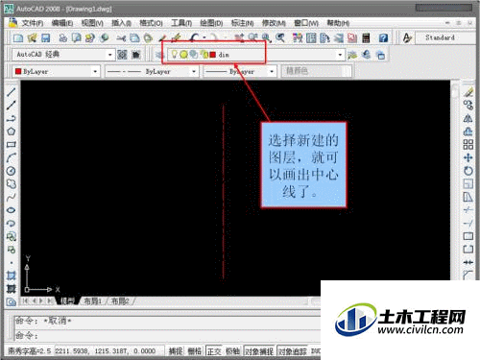Viewport: 480px width, 360px height.
Task: Select the Polyline tool
Action: (x=12, y=118)
